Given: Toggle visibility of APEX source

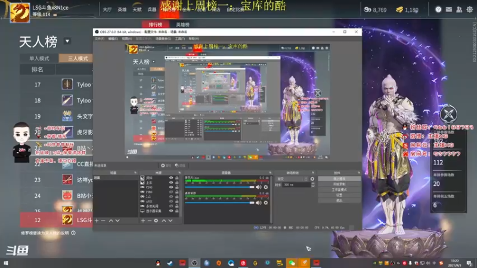Looking at the screenshot, I should 171,201.
